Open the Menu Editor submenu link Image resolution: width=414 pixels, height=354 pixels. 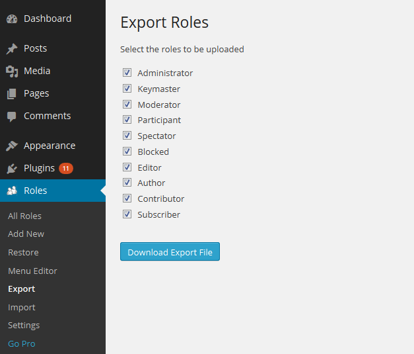[32, 271]
